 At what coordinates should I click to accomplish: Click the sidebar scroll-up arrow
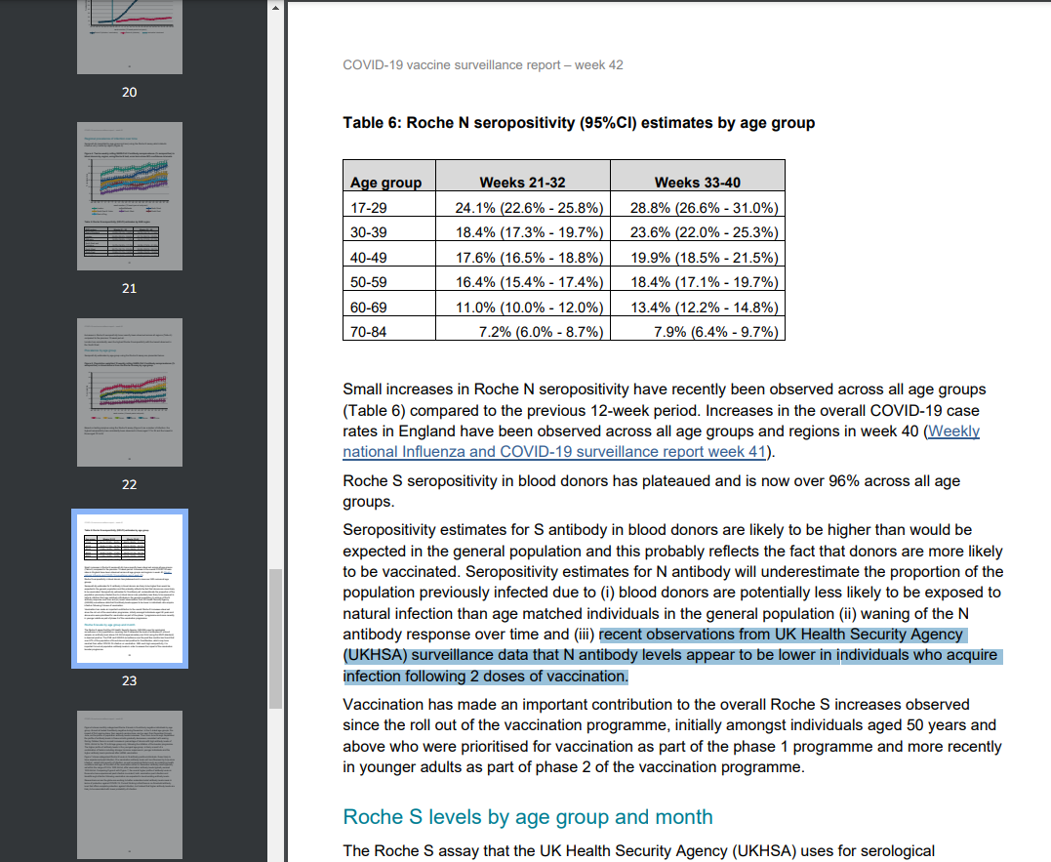pyautogui.click(x=275, y=8)
